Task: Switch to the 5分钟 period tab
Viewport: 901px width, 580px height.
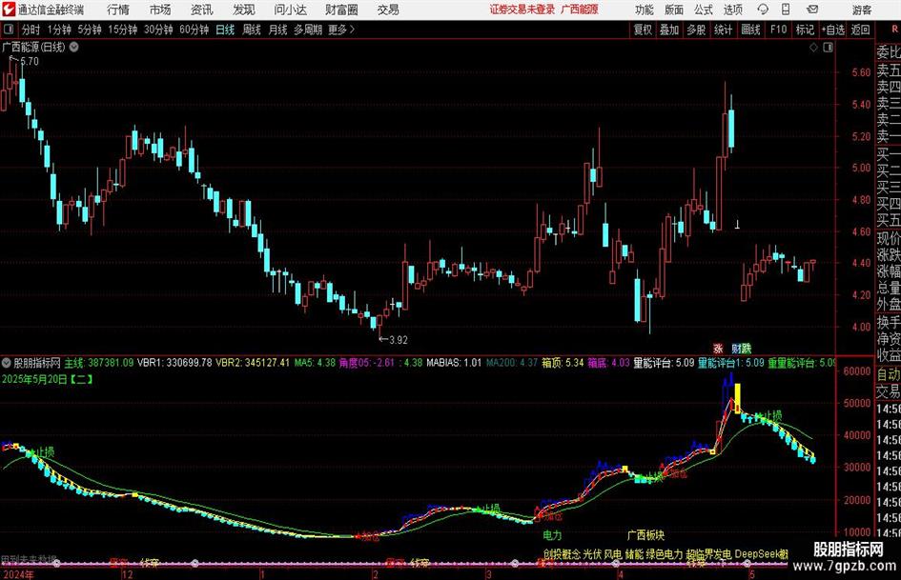Action: (x=90, y=30)
